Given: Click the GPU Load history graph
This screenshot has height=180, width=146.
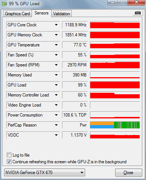Looking at the screenshot, I should click(115, 85).
